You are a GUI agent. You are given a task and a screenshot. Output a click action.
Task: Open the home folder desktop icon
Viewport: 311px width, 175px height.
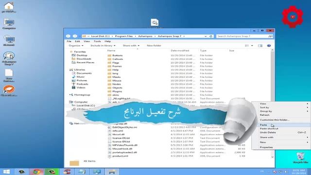point(9,7)
